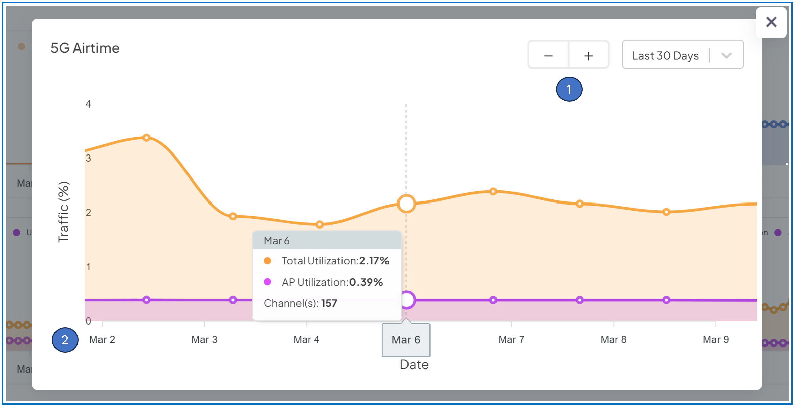The height and width of the screenshot is (405, 794).
Task: Click the Mar 9 x-axis date label
Action: [x=715, y=339]
